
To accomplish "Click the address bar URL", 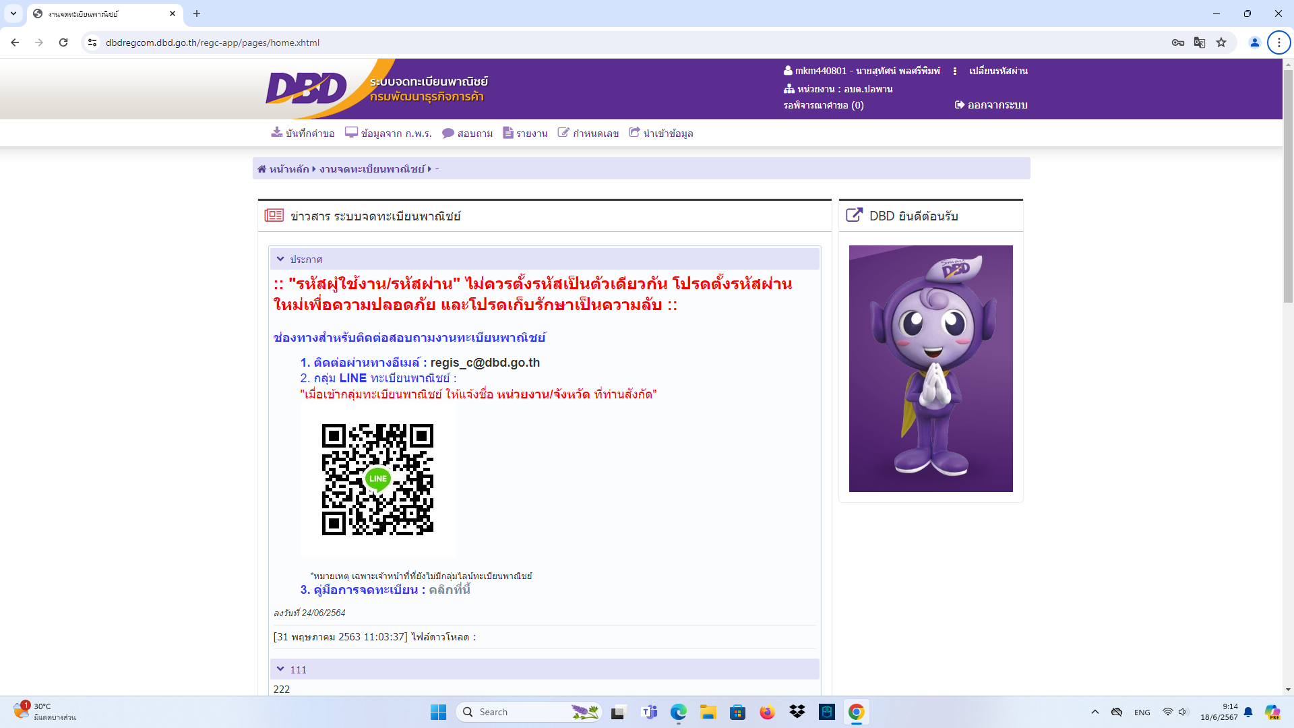I will point(212,42).
